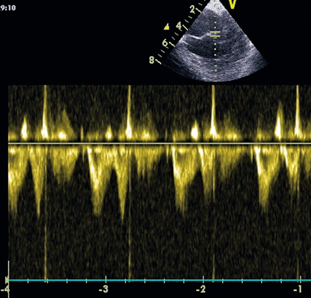This screenshot has width=311, height=298.
Task: Select the -3 second time axis label
Action: click(x=105, y=290)
